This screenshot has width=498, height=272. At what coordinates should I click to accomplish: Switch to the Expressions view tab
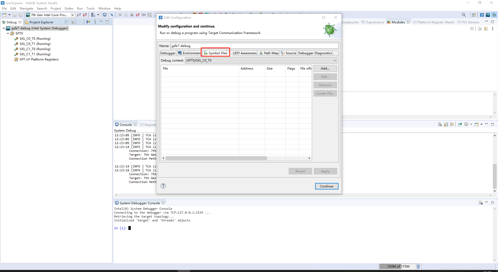pos(372,22)
